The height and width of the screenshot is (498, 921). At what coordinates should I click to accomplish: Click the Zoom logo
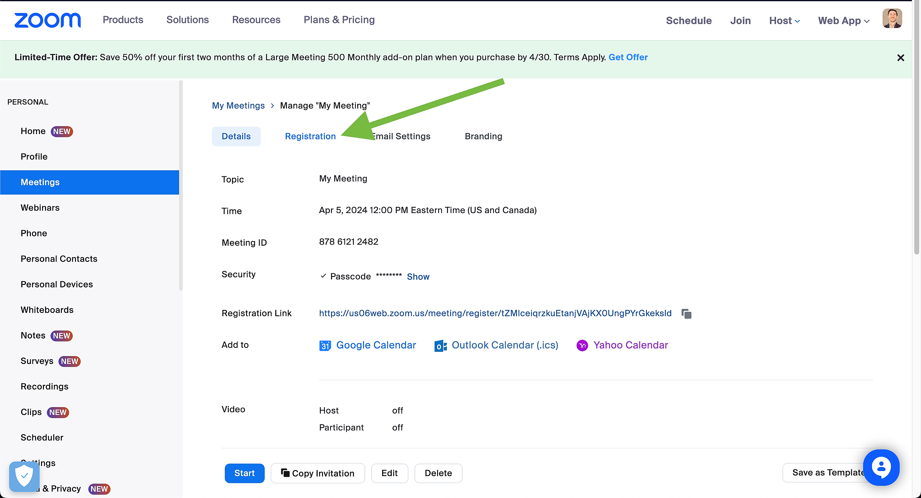click(x=47, y=20)
